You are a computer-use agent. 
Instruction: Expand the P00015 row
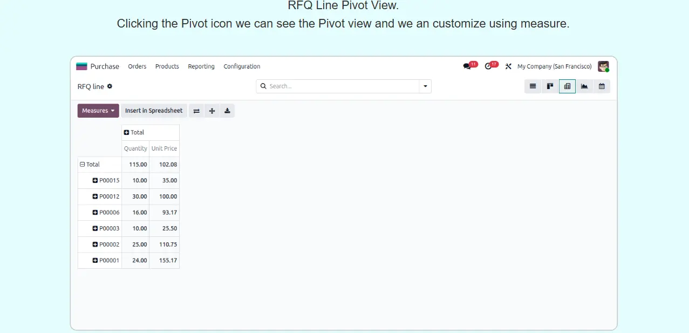coord(95,180)
